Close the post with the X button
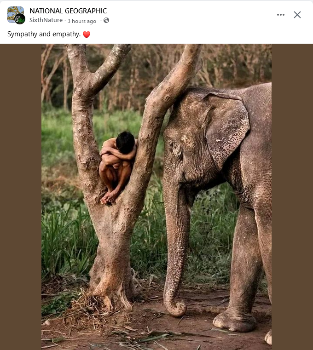 pyautogui.click(x=297, y=15)
